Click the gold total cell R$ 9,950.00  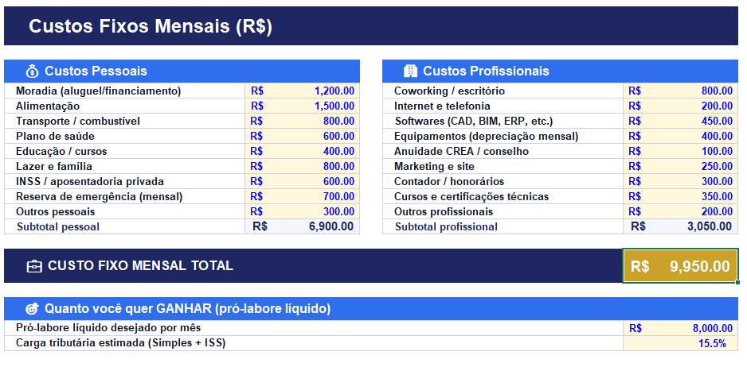click(680, 266)
